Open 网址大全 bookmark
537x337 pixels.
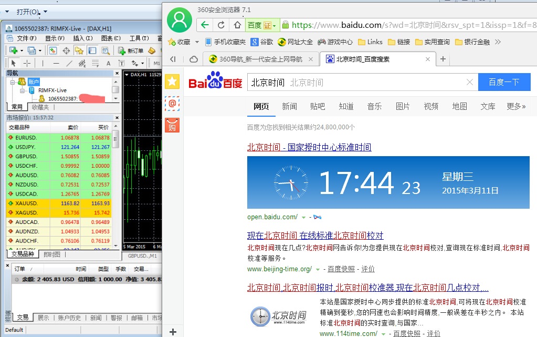coord(295,42)
